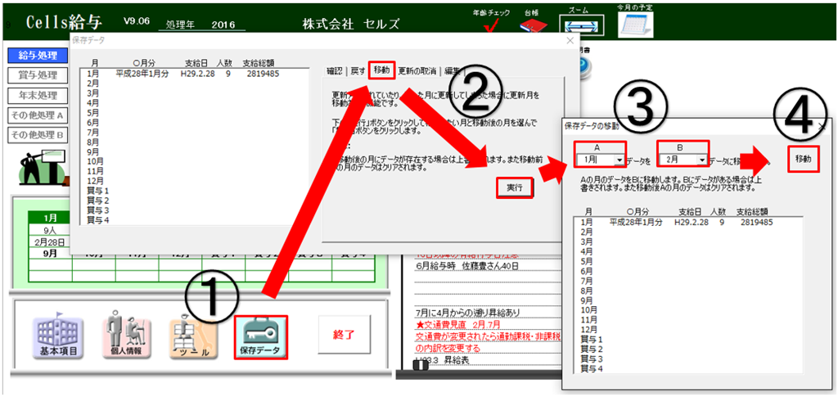The width and height of the screenshot is (838, 397).
Task: Open the 保存データ key icon
Action: click(260, 336)
